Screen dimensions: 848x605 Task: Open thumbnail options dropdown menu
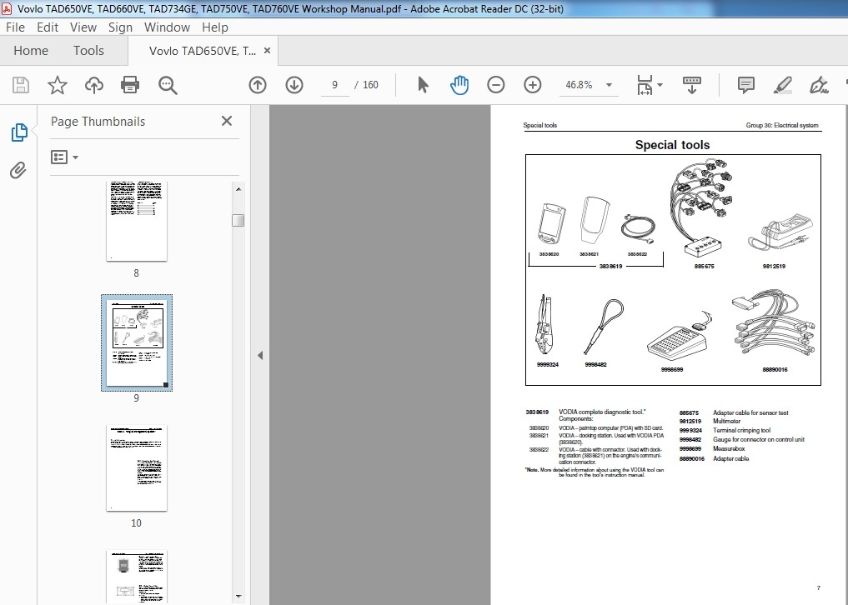coord(64,157)
